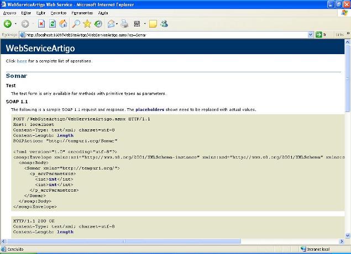The image size is (351, 254).
Task: Open the Favoritos menu
Action: pos(58,12)
